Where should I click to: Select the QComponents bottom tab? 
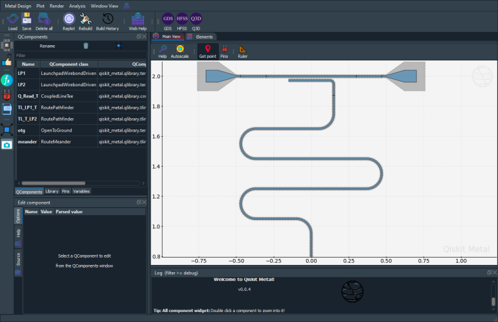point(29,191)
